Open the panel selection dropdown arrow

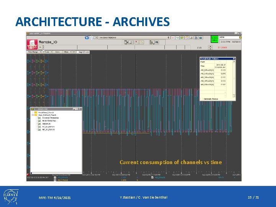96,38
